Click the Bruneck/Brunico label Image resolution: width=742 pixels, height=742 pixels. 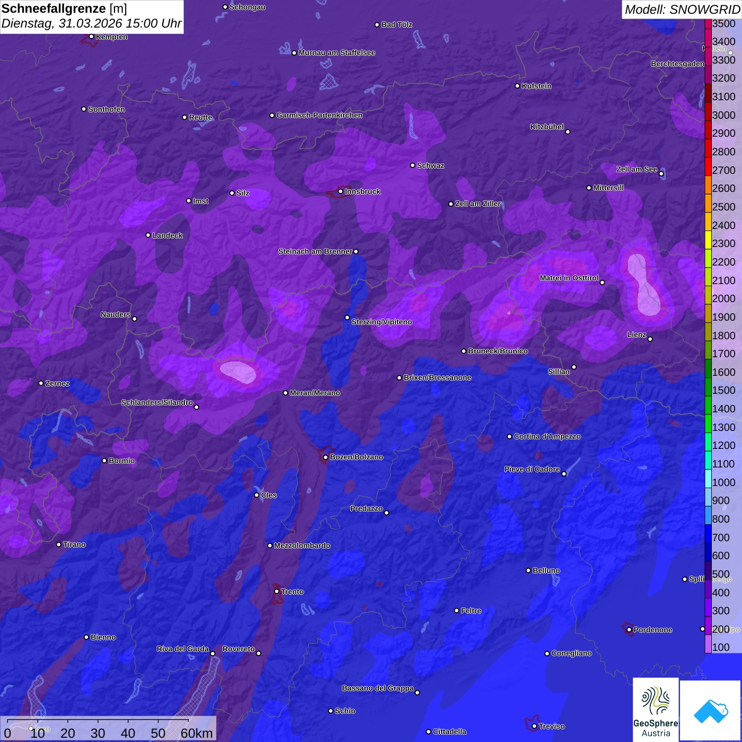pyautogui.click(x=498, y=351)
